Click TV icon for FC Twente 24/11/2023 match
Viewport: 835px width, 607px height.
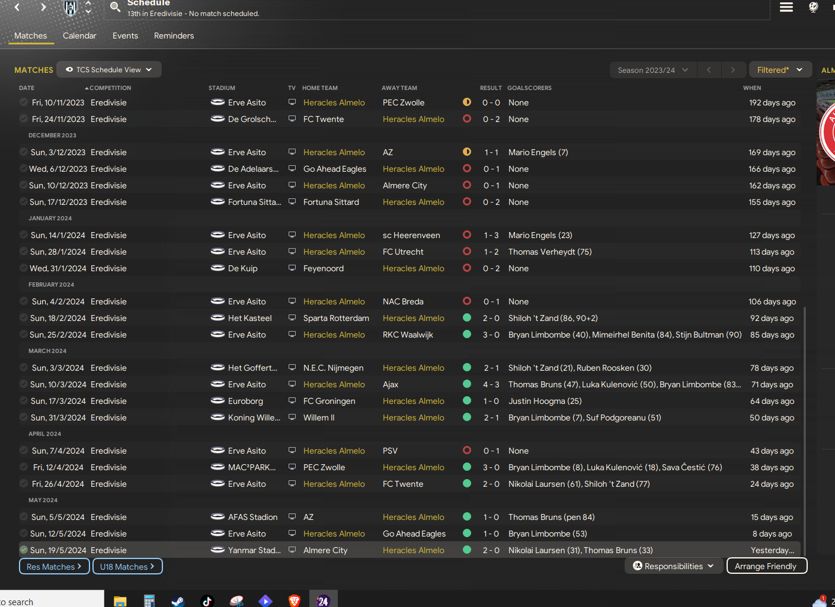tap(292, 119)
